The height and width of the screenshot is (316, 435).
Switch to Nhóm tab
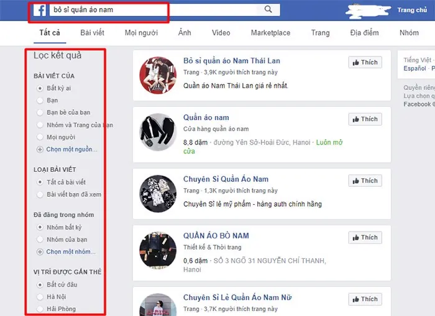pyautogui.click(x=409, y=33)
